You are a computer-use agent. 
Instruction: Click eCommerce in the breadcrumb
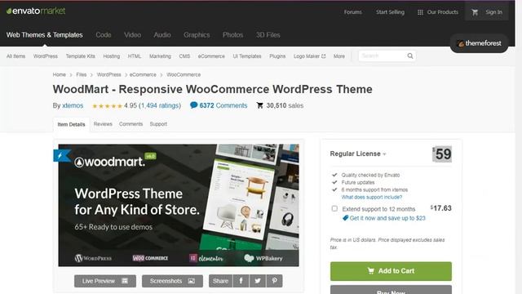click(143, 74)
